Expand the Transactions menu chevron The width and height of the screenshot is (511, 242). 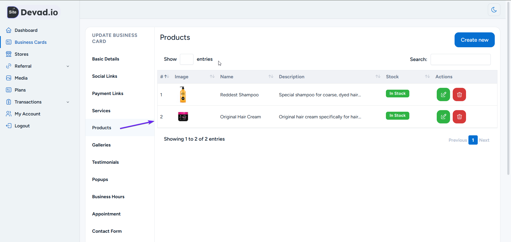click(68, 102)
